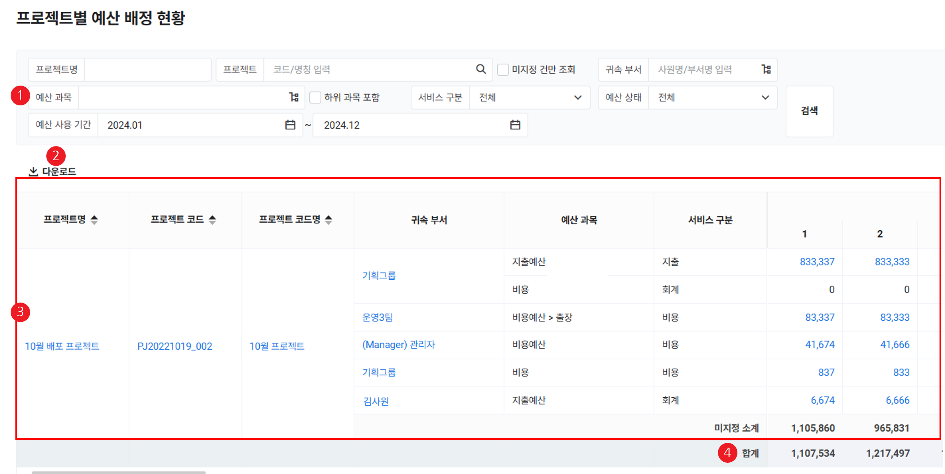
Task: Sort by 프로젝트 코드 column arrows
Action: [212, 220]
